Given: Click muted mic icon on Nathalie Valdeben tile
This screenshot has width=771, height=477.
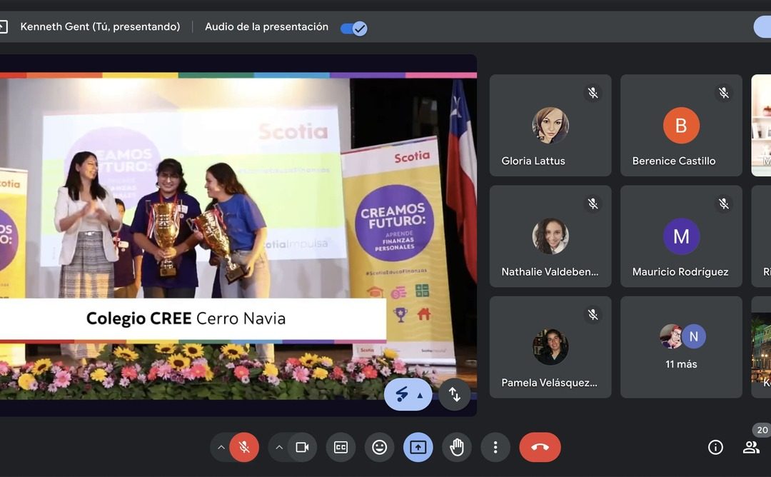Looking at the screenshot, I should [593, 204].
